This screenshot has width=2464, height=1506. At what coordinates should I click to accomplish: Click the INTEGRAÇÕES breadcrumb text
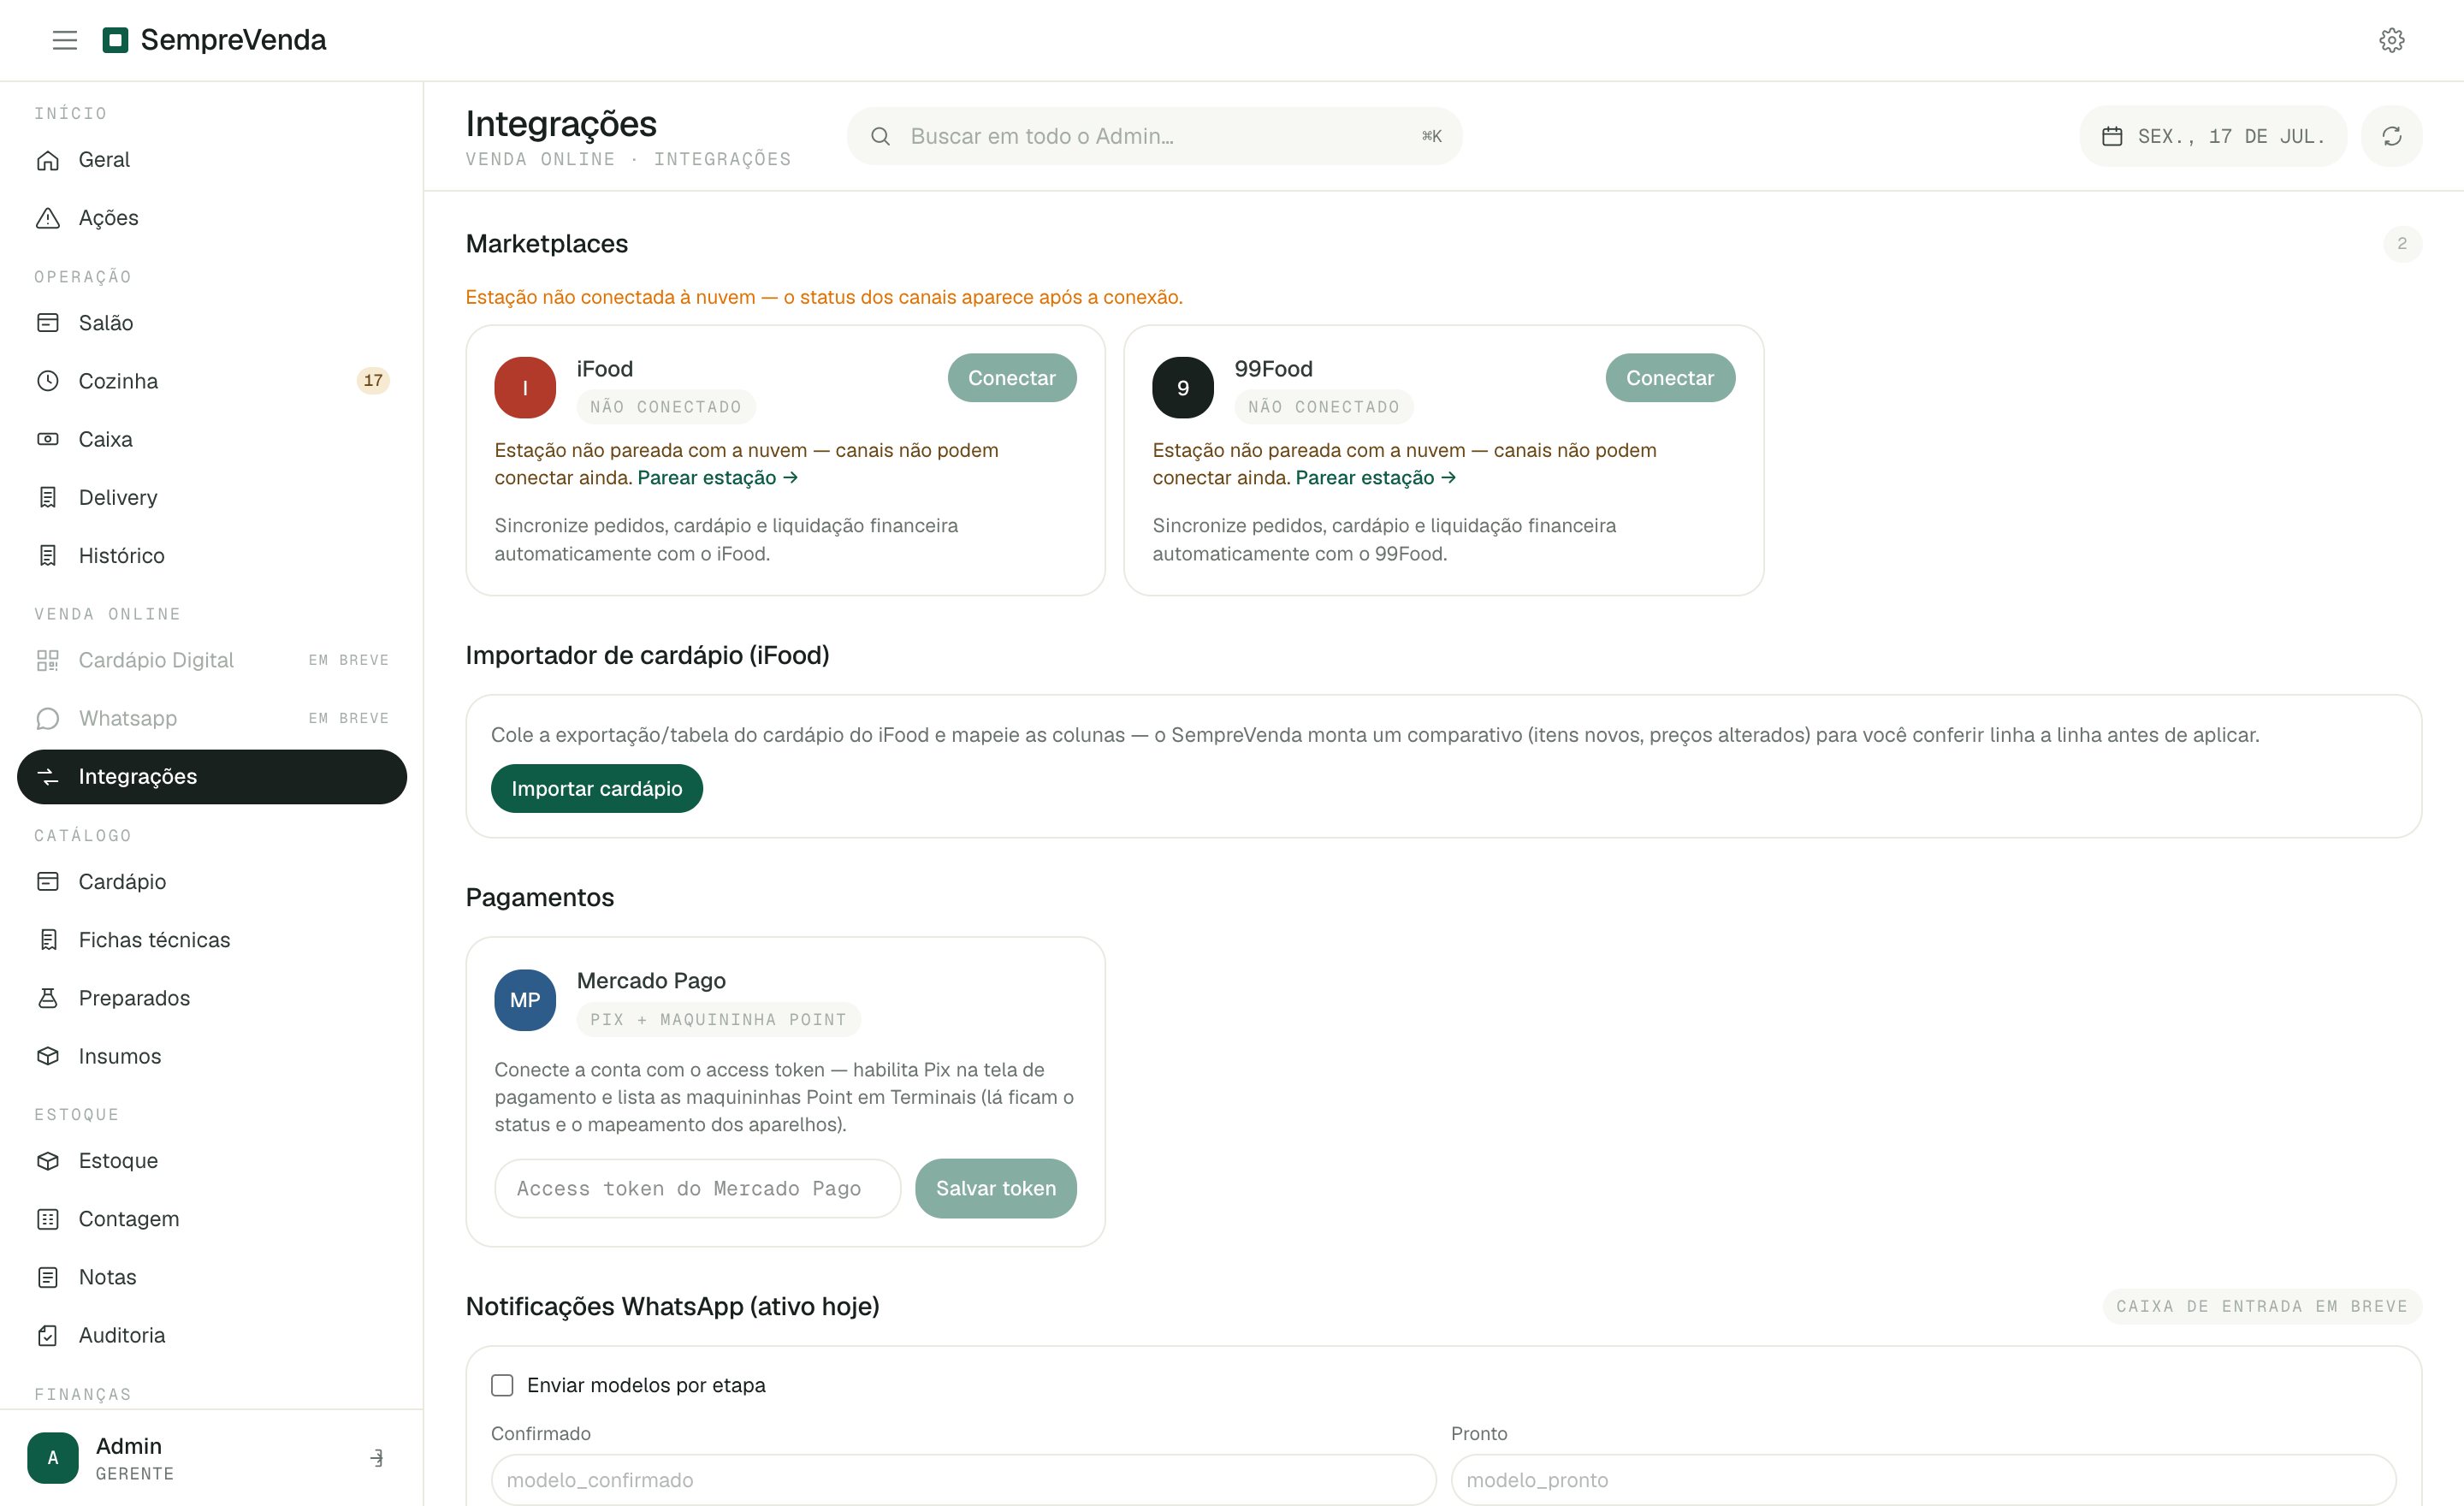[722, 159]
